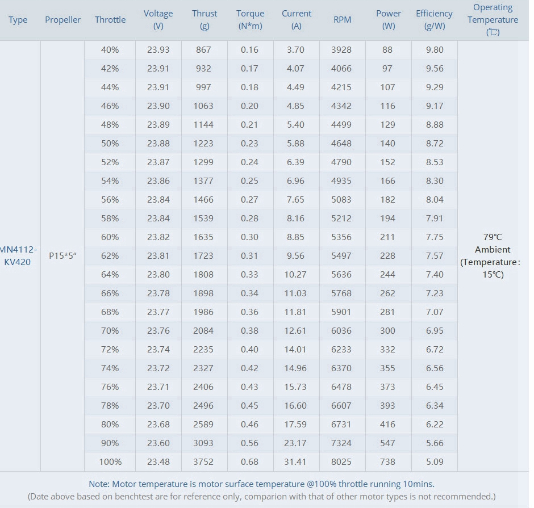The height and width of the screenshot is (508, 534).
Task: Select the 50% throttle row cell
Action: pos(110,143)
